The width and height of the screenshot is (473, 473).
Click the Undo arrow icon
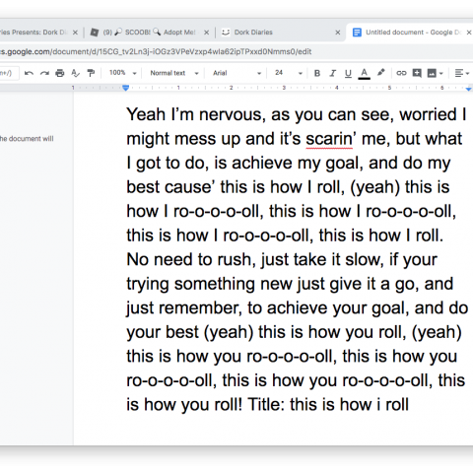[x=29, y=73]
